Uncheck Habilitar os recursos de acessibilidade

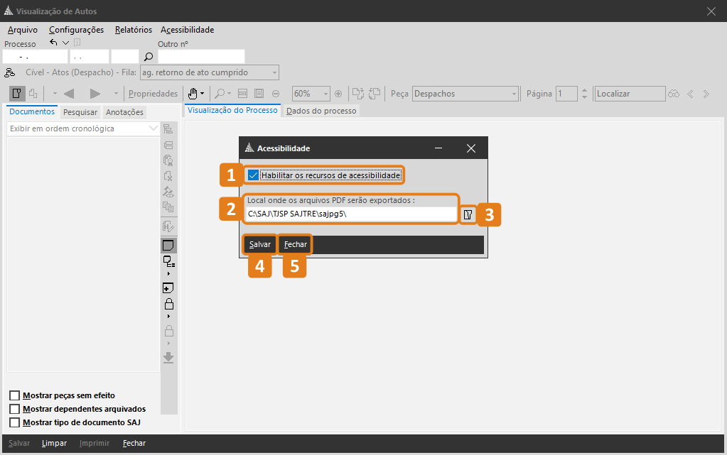coord(253,175)
